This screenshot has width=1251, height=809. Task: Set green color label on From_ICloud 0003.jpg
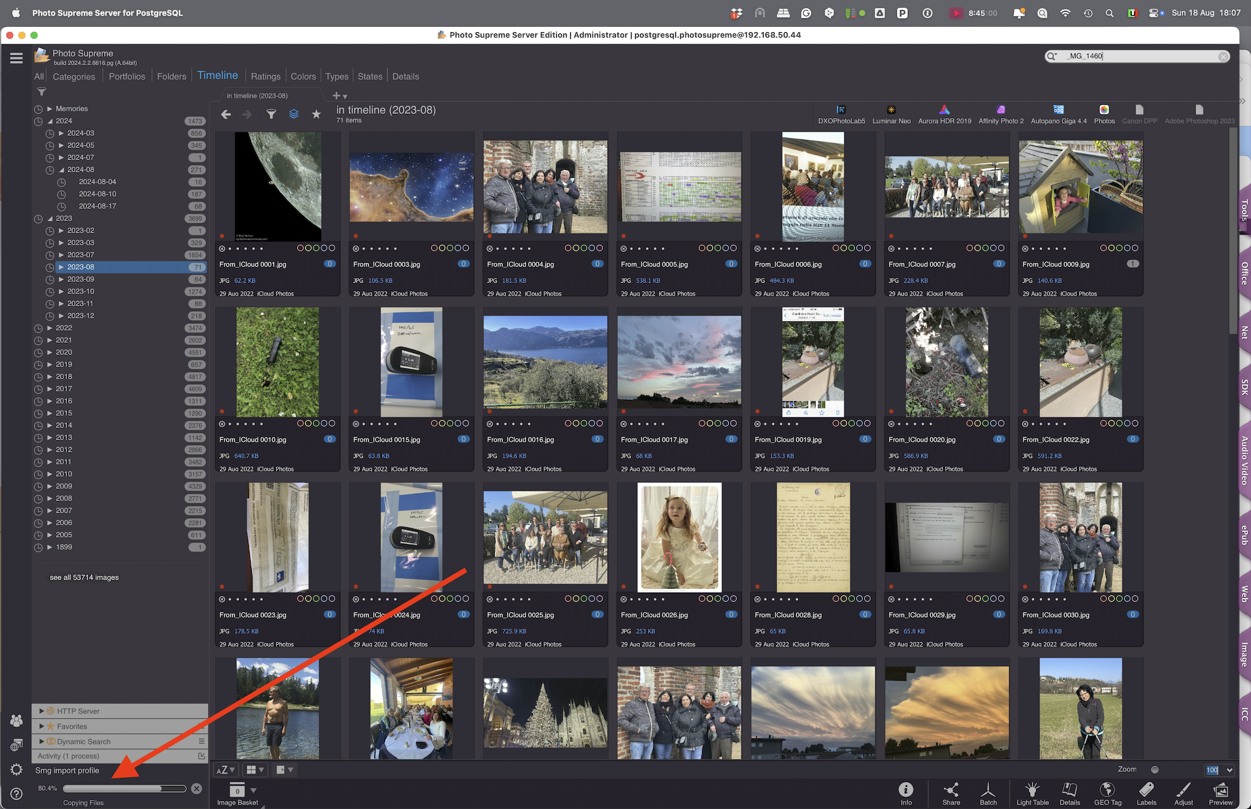450,248
